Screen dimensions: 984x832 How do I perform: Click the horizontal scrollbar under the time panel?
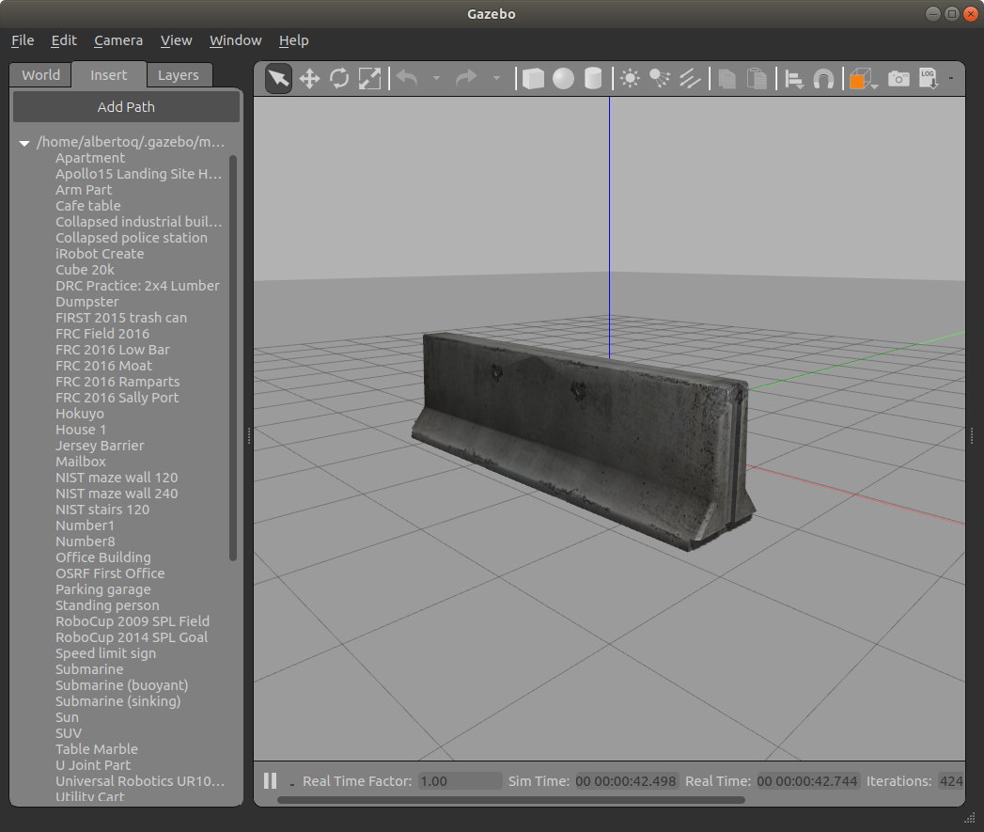point(511,800)
